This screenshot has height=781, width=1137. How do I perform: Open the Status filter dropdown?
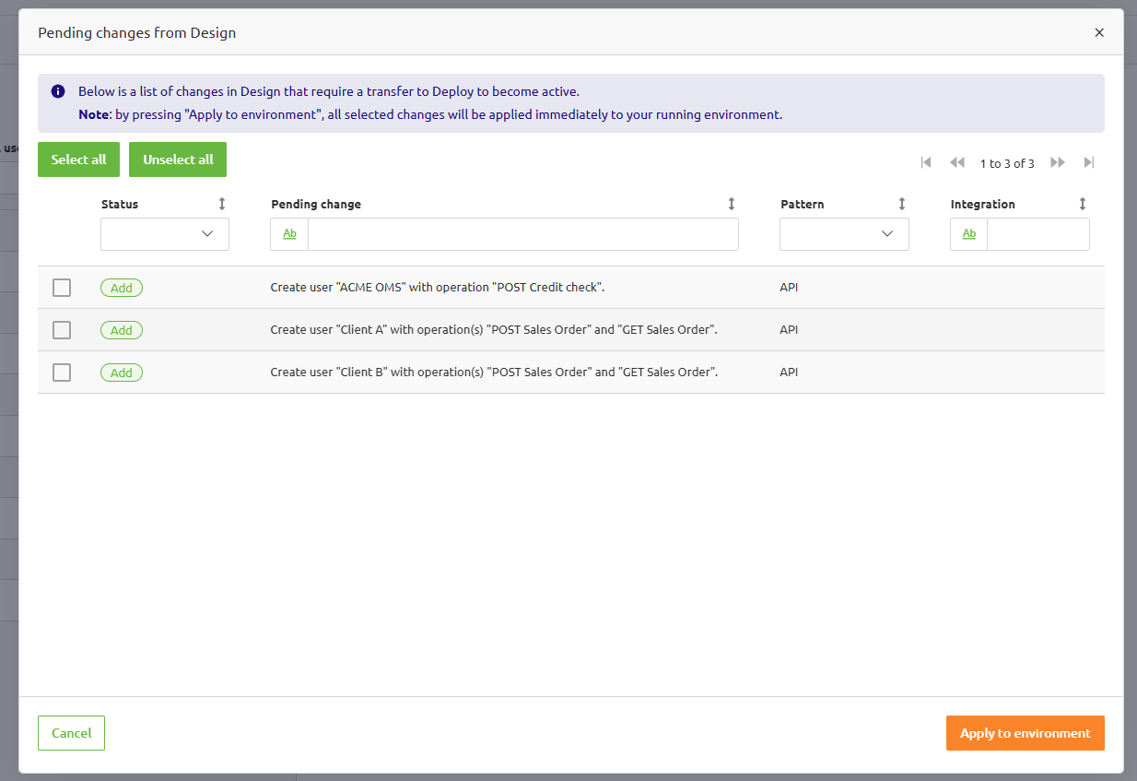(165, 234)
